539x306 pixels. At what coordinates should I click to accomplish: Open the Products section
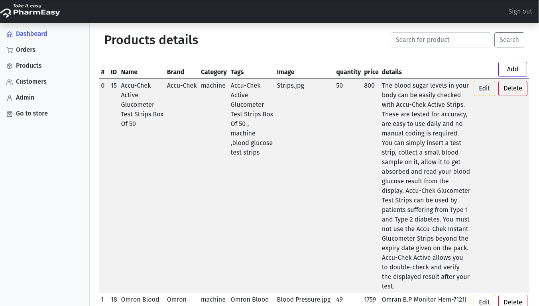pyautogui.click(x=29, y=66)
